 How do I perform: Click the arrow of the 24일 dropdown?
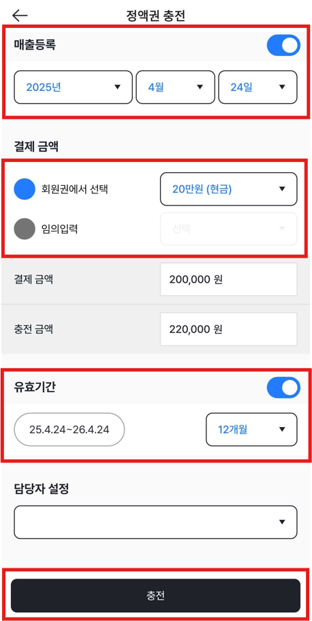281,87
